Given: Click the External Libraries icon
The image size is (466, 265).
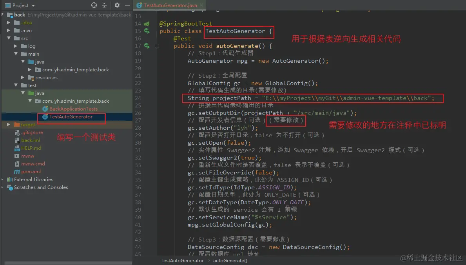Looking at the screenshot, I should point(10,179).
